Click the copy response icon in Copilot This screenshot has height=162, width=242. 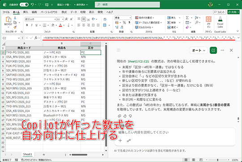tap(119, 116)
